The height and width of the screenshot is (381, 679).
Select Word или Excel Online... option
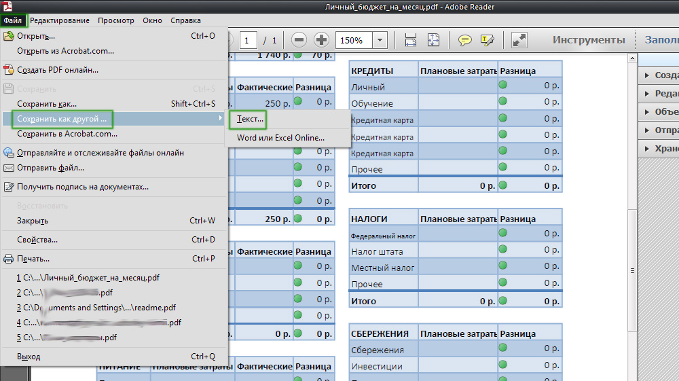point(280,138)
